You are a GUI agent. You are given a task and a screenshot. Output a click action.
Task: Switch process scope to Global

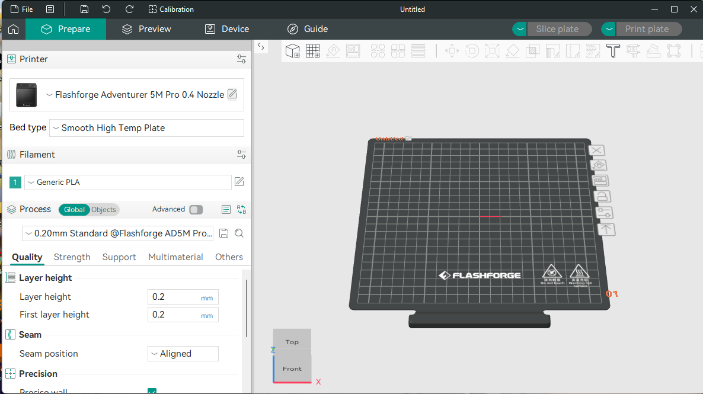click(74, 209)
